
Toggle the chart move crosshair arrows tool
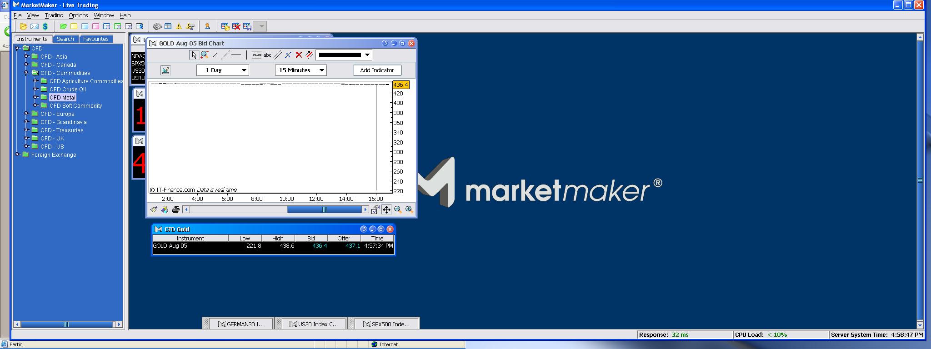tap(386, 209)
